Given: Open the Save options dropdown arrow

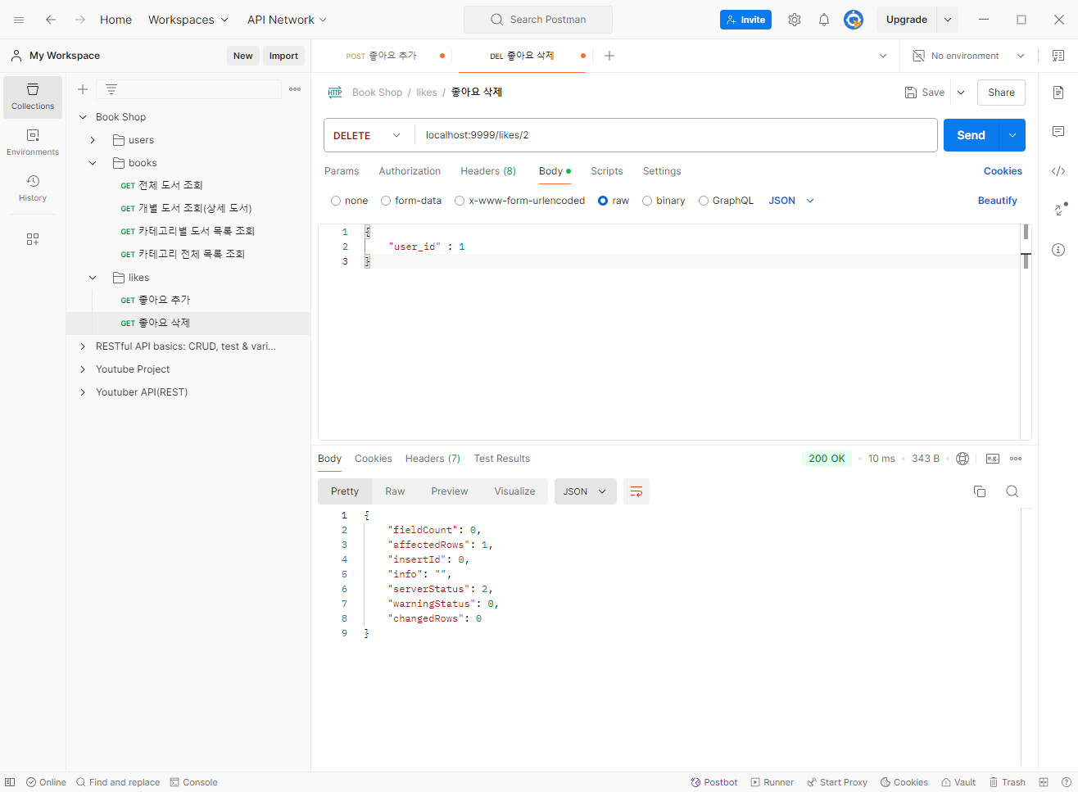Looking at the screenshot, I should click(961, 93).
